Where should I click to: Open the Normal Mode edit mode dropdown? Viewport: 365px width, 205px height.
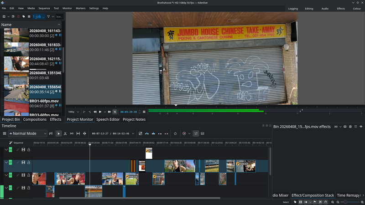pyautogui.click(x=27, y=133)
